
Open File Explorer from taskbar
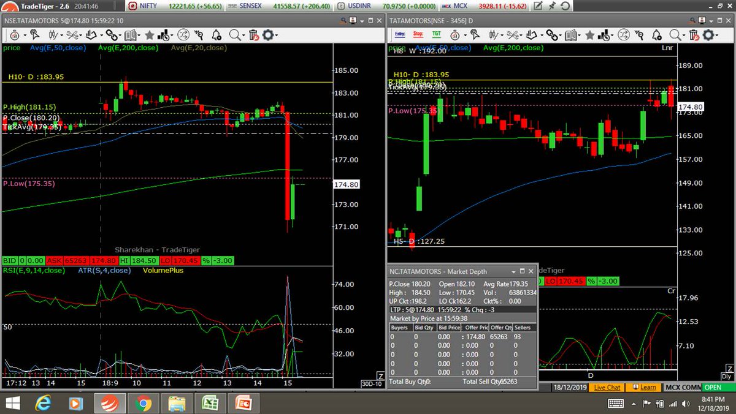tap(177, 404)
